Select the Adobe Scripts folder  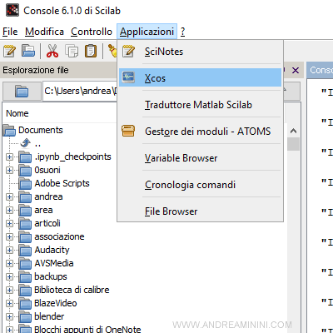click(x=62, y=183)
